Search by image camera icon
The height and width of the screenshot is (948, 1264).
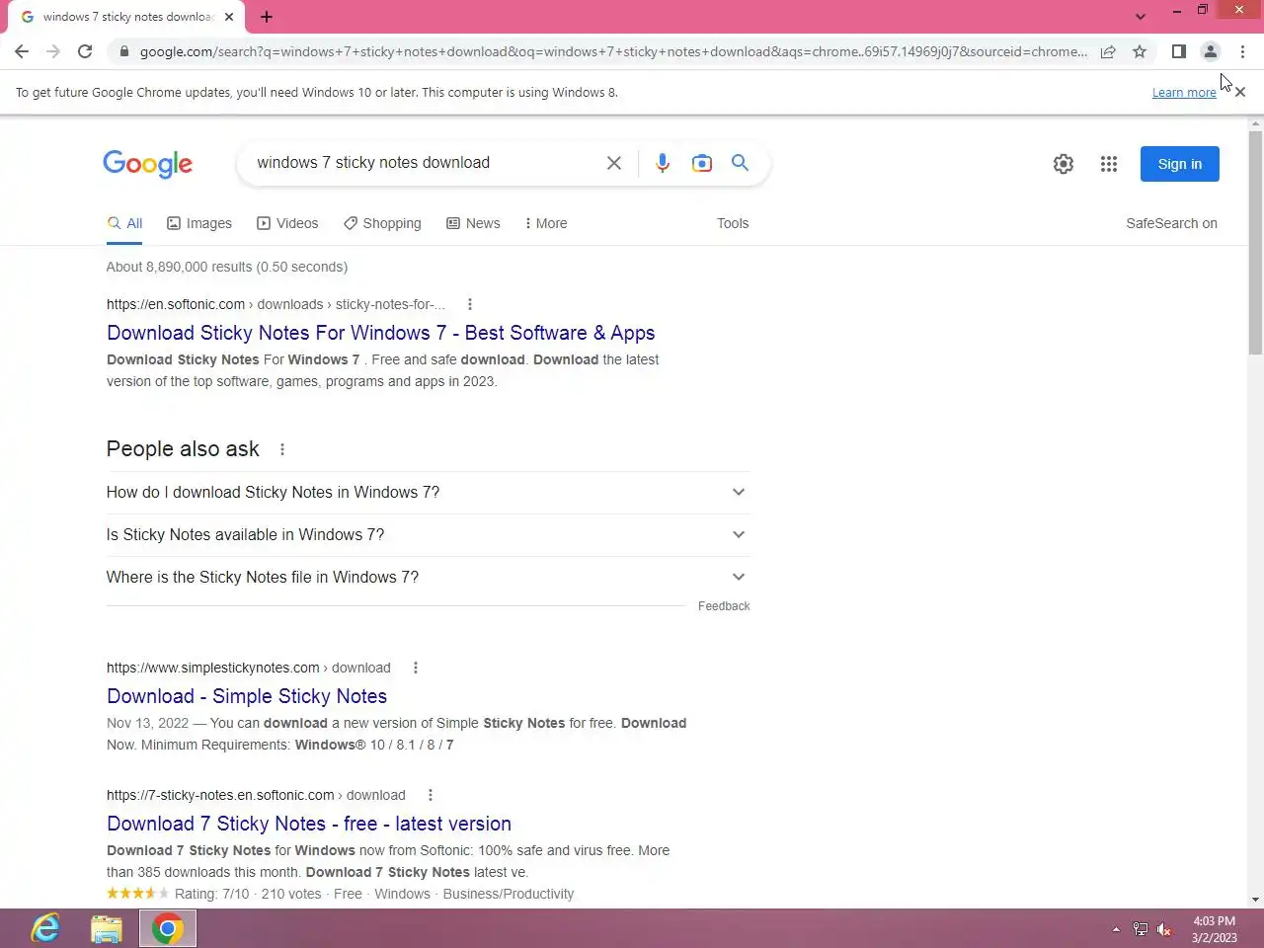(702, 163)
